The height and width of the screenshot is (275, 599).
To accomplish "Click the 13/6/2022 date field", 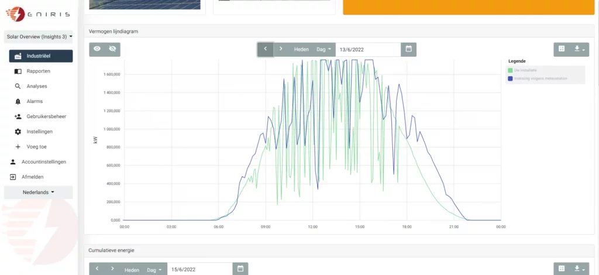I will pos(369,50).
